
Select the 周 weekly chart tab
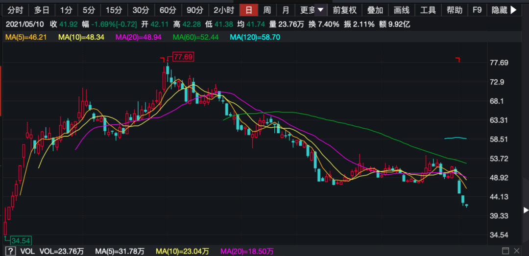[x=267, y=10]
